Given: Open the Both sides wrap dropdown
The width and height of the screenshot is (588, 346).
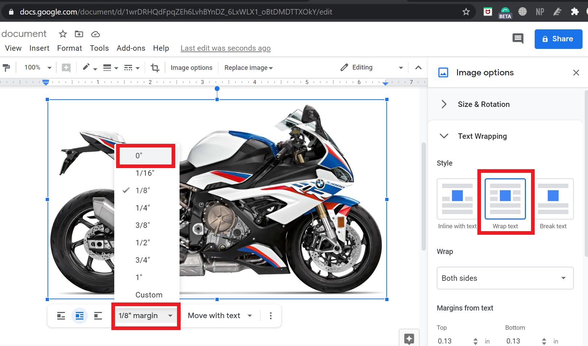Looking at the screenshot, I should (505, 278).
